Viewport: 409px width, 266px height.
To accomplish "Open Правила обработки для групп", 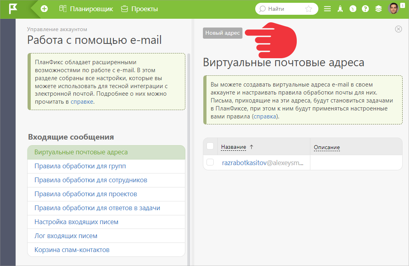I will 106,166.
